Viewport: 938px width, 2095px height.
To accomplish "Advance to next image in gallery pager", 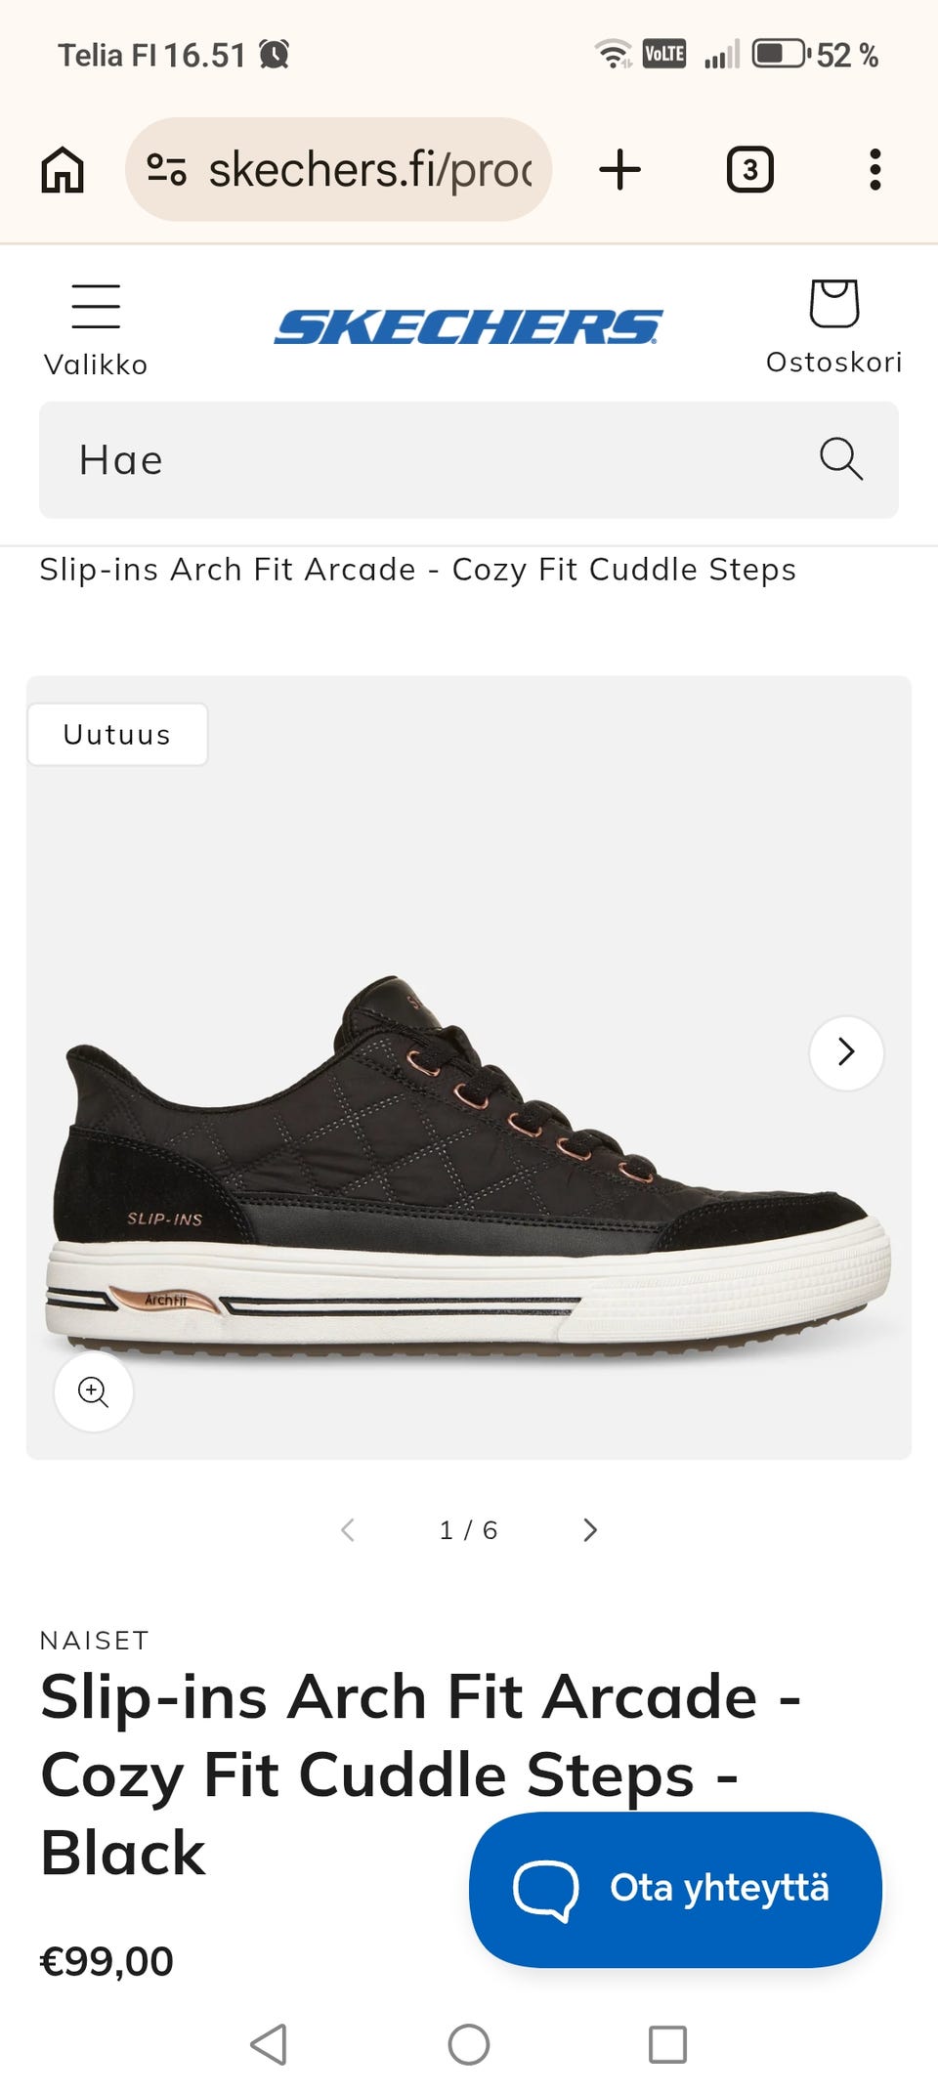I will tap(589, 1530).
